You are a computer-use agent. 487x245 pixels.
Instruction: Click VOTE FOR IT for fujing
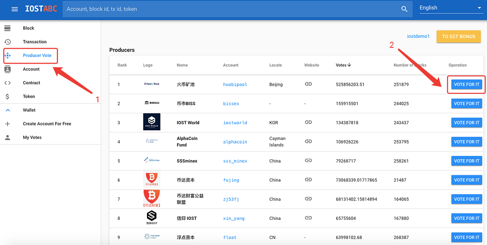467,180
